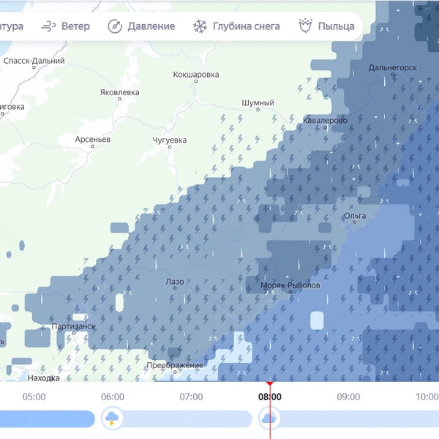
Task: Click the cloud weather icon at 08:00
Action: coord(269,419)
